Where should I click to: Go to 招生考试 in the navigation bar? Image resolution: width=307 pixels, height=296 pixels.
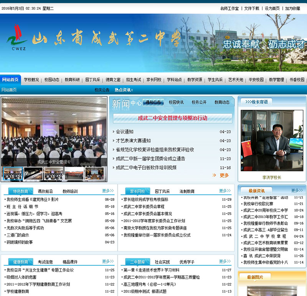pyautogui.click(x=134, y=80)
